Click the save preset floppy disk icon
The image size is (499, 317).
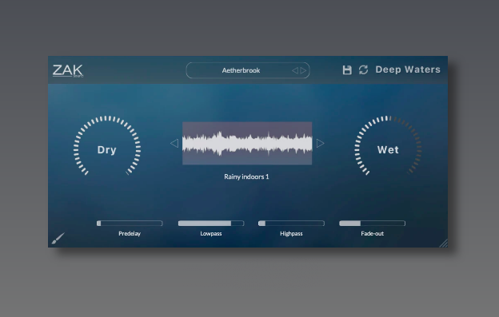click(347, 70)
